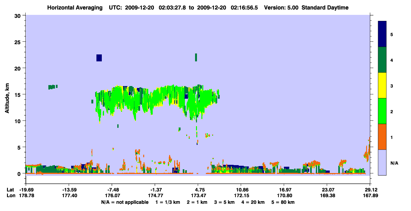Viewport: 411px width, 211px height.
Task: Click longitude value 170.80
Action: tap(284, 195)
